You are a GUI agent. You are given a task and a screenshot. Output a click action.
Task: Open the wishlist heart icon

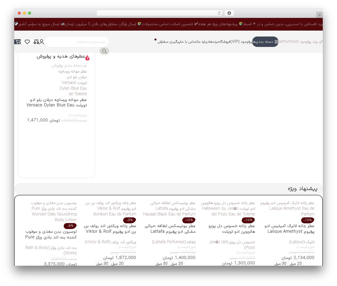27,42
